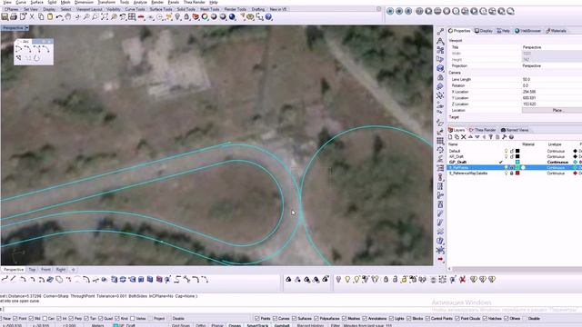Switch to the Curve Tools toolbar tab
Screen dimensions: 582x327
(x=135, y=9)
